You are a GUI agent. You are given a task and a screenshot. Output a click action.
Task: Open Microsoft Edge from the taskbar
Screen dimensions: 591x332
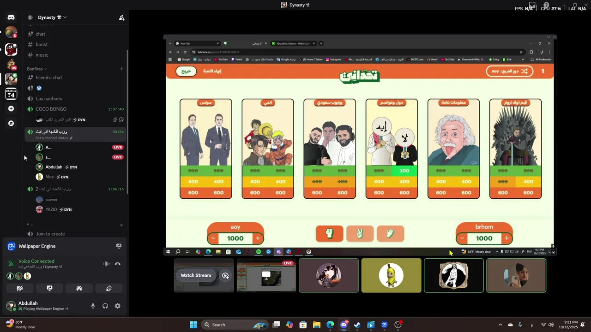pyautogui.click(x=330, y=325)
